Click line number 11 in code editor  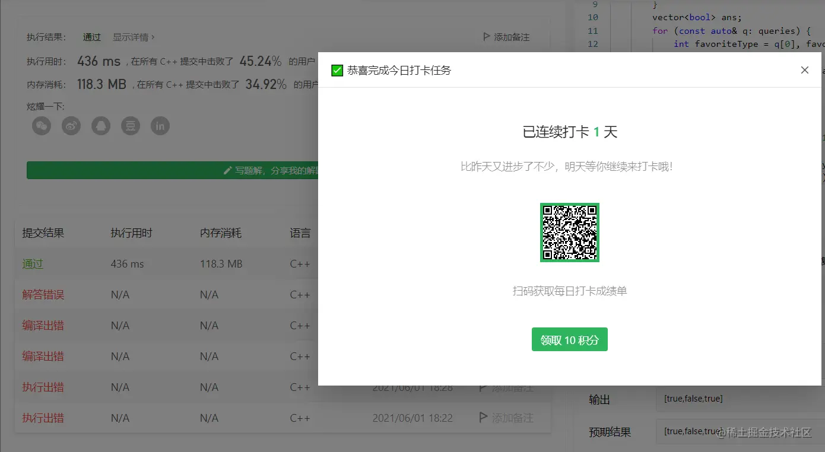[592, 31]
